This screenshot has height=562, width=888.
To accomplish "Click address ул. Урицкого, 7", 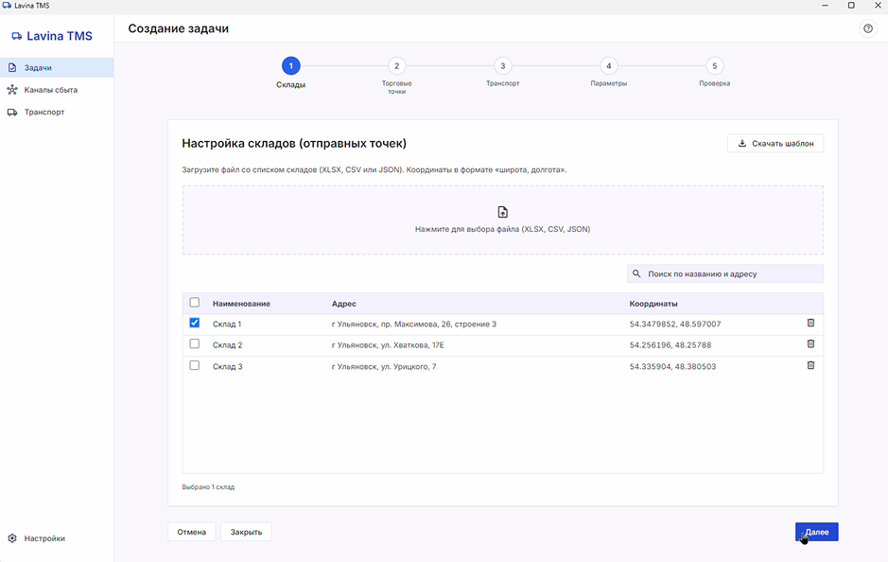I will (x=384, y=366).
